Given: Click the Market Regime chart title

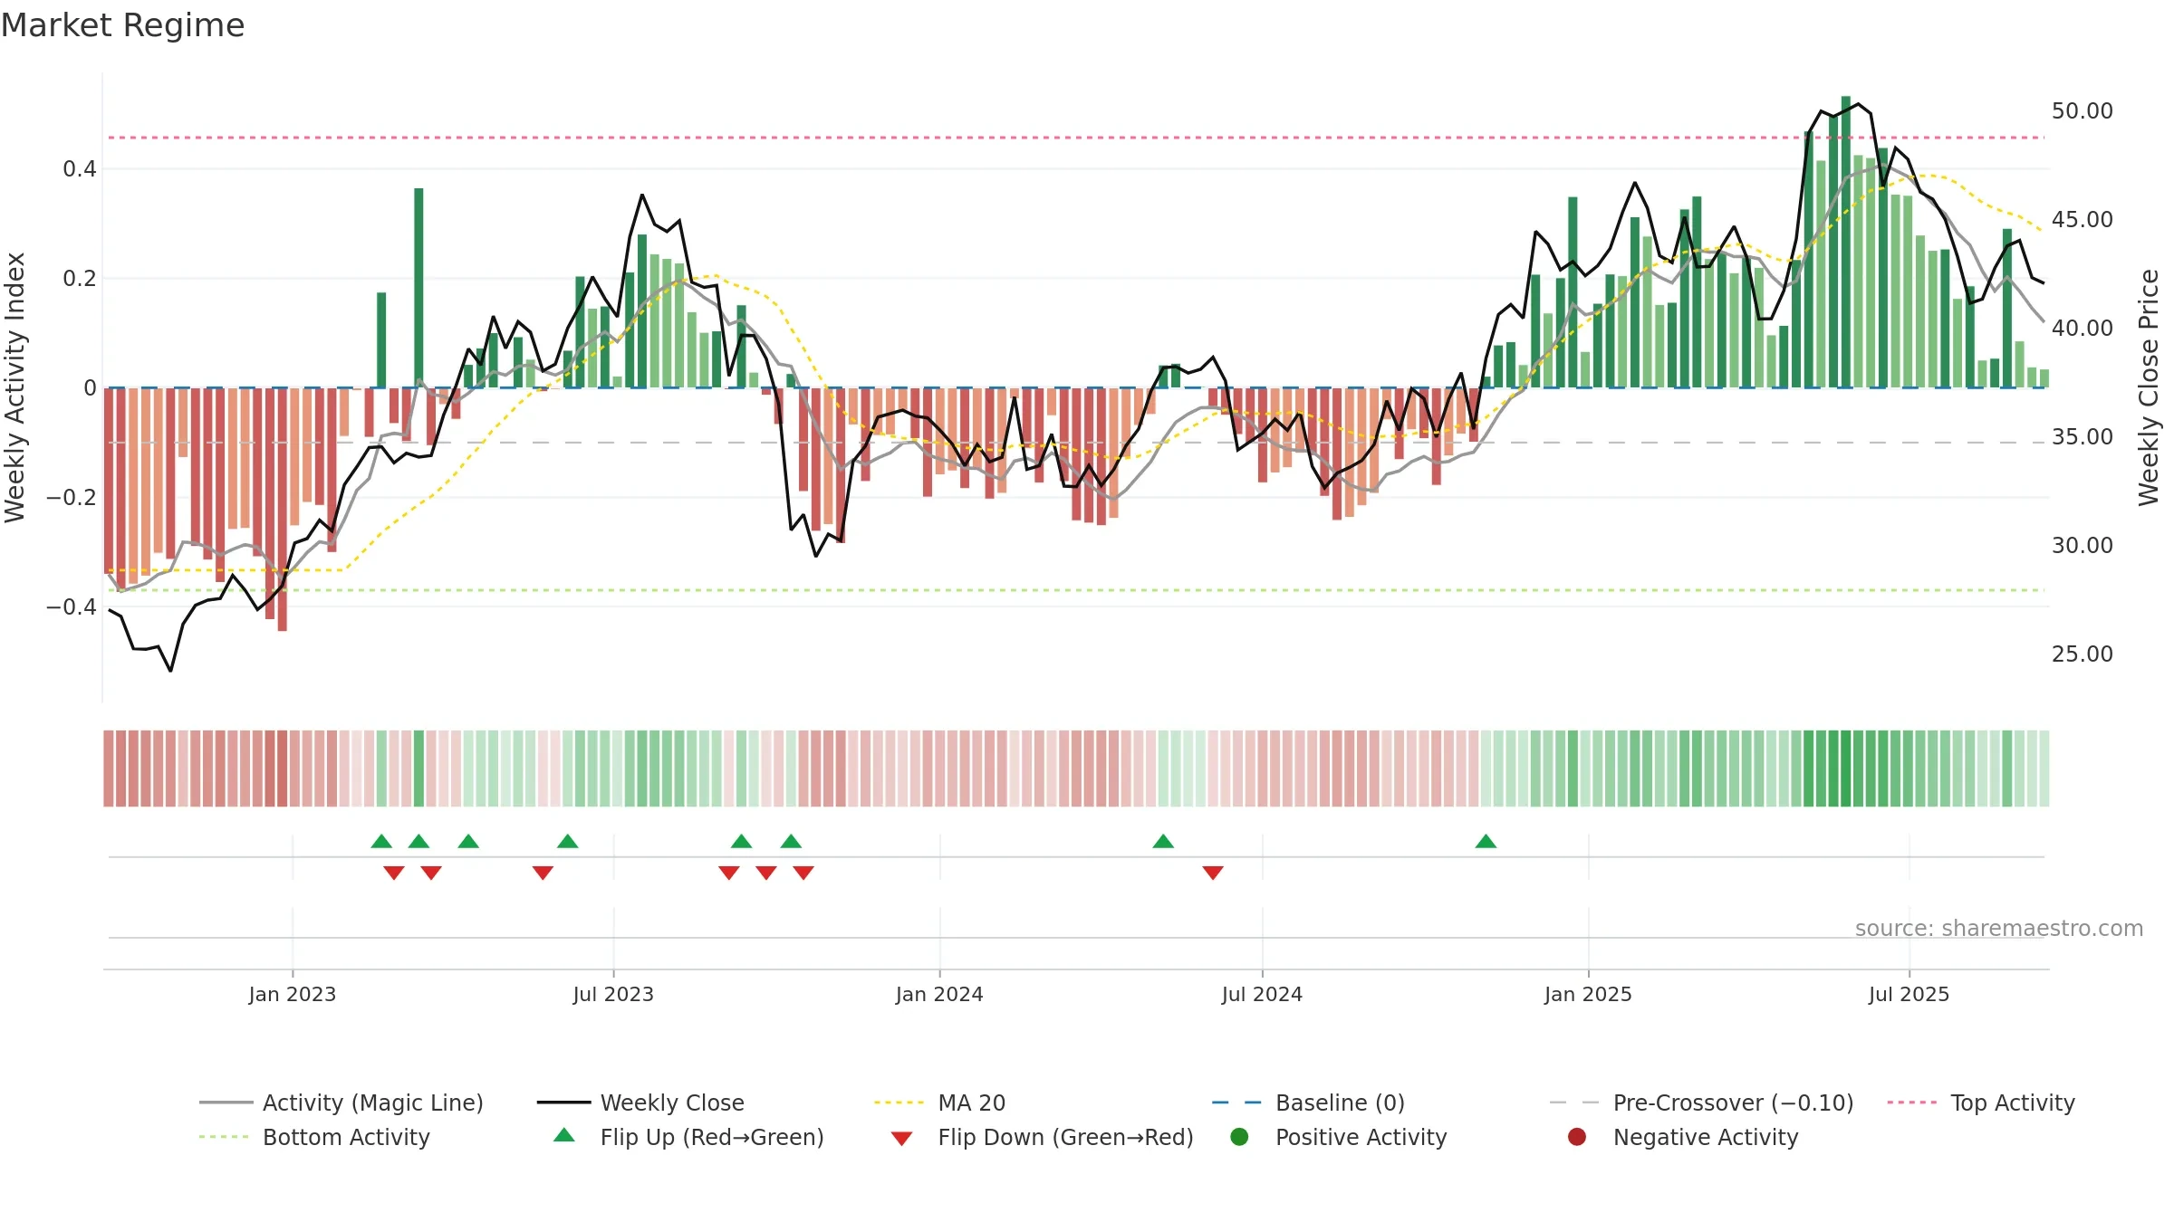Looking at the screenshot, I should (122, 25).
